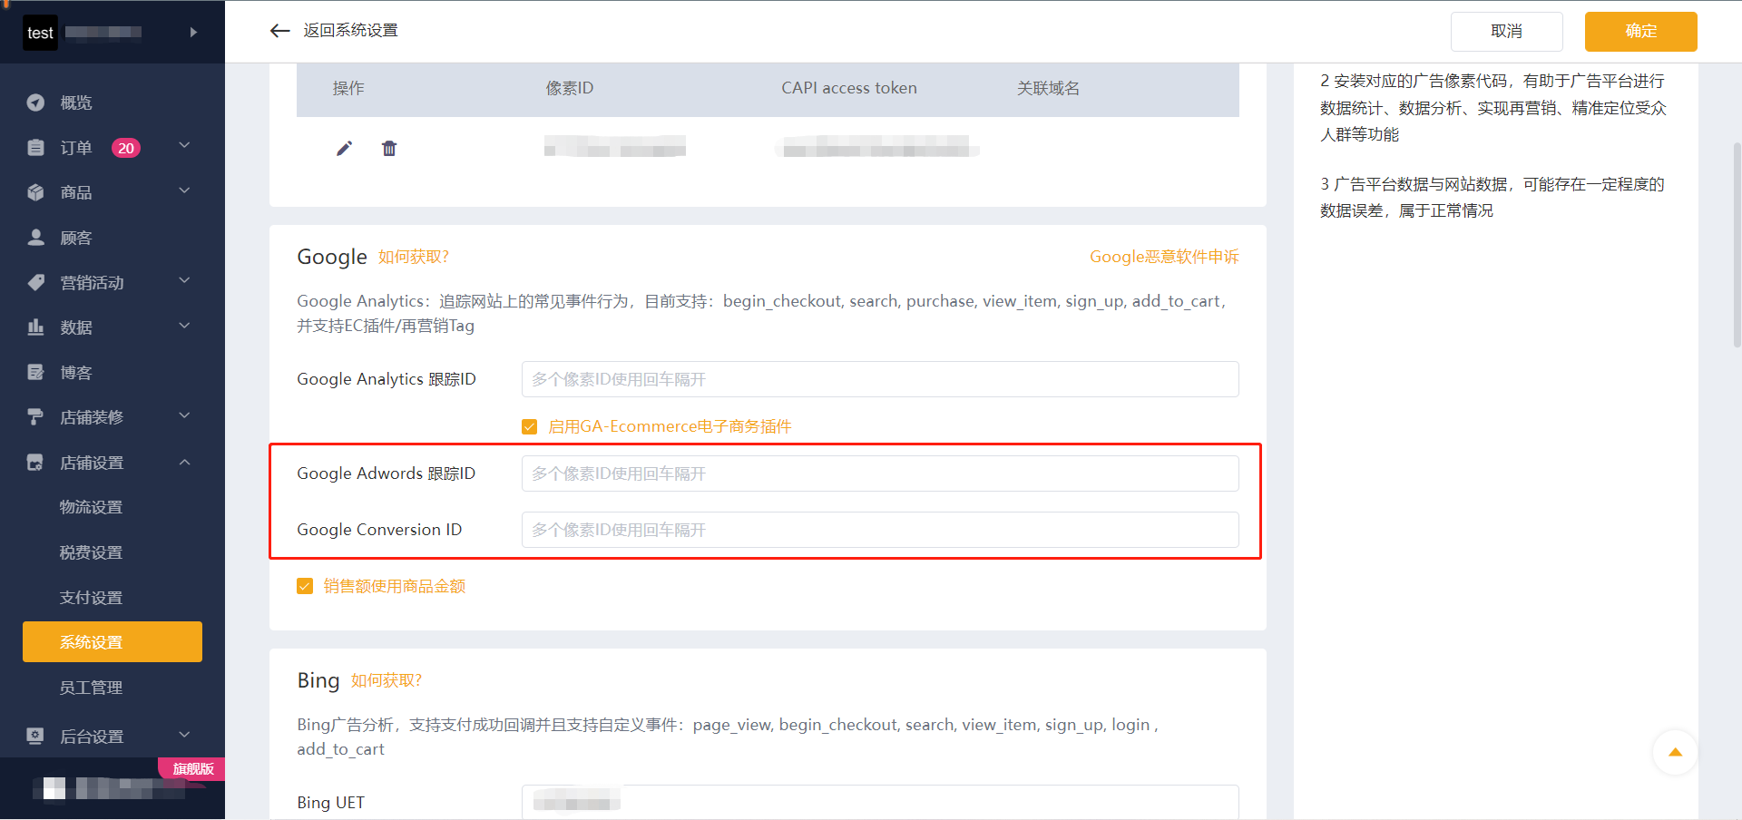Viewport: 1742px width, 820px height.
Task: Click the page vertical scrollbar
Action: (x=1737, y=245)
